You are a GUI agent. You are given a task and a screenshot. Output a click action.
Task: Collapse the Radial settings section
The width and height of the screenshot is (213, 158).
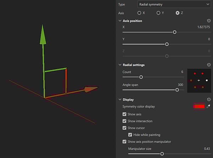point(120,65)
